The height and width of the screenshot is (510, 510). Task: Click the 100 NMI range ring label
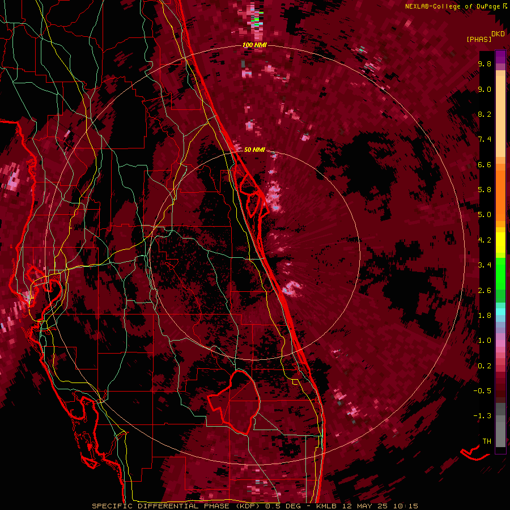pos(254,45)
